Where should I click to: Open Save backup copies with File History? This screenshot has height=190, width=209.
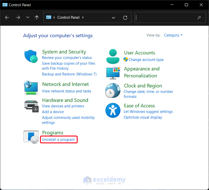(x=68, y=66)
